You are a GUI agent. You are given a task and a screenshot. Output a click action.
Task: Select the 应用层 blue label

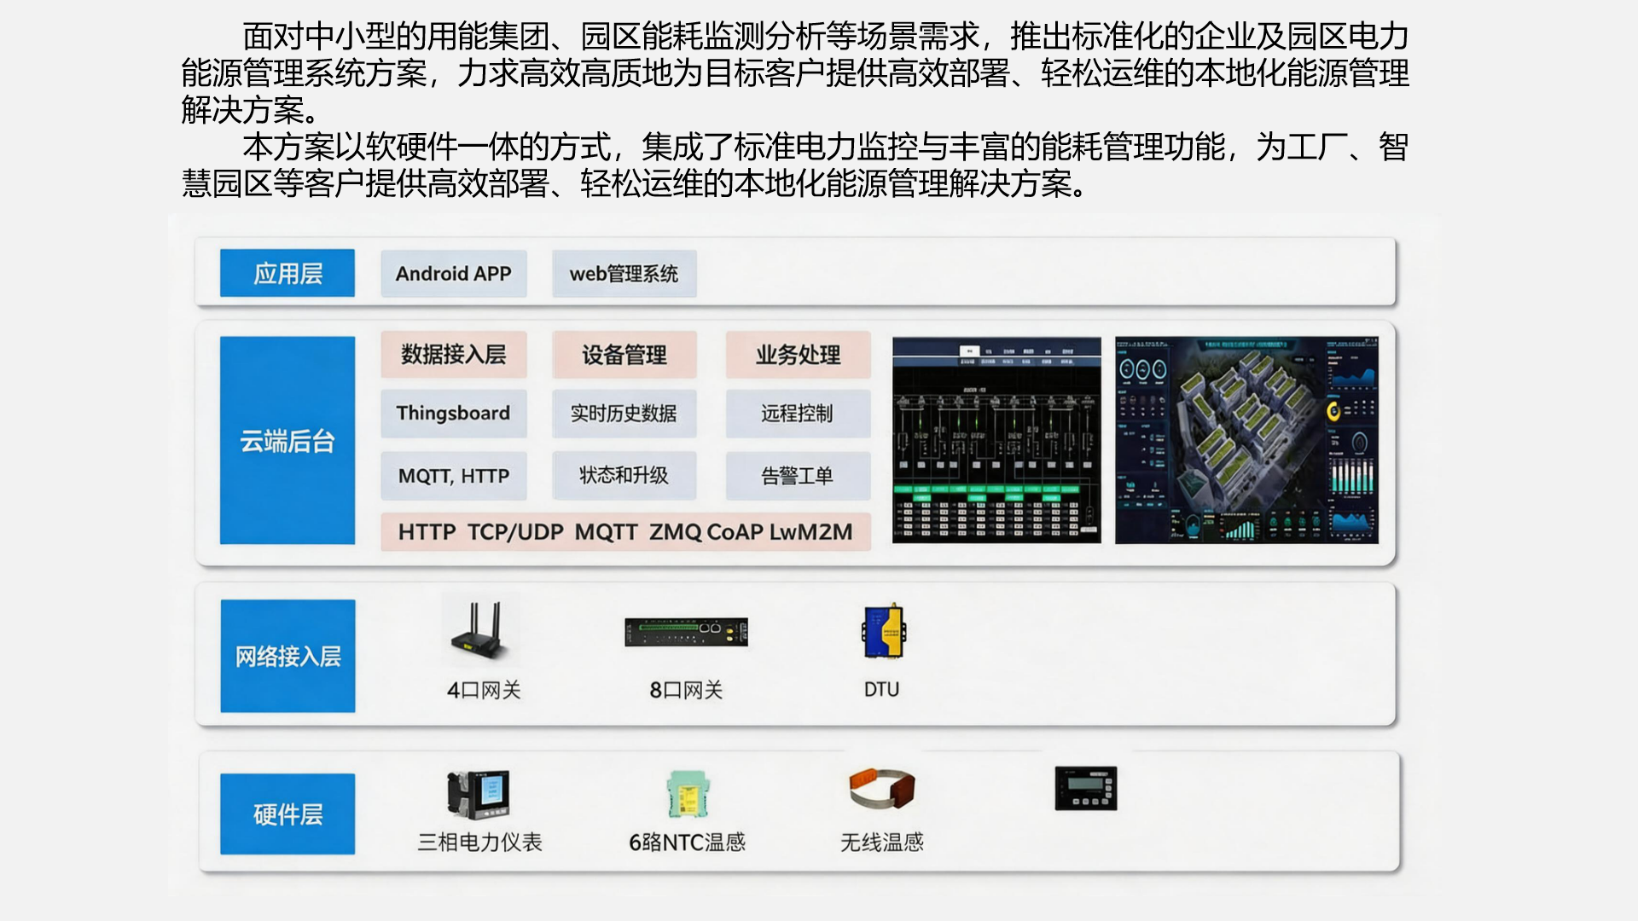(288, 273)
